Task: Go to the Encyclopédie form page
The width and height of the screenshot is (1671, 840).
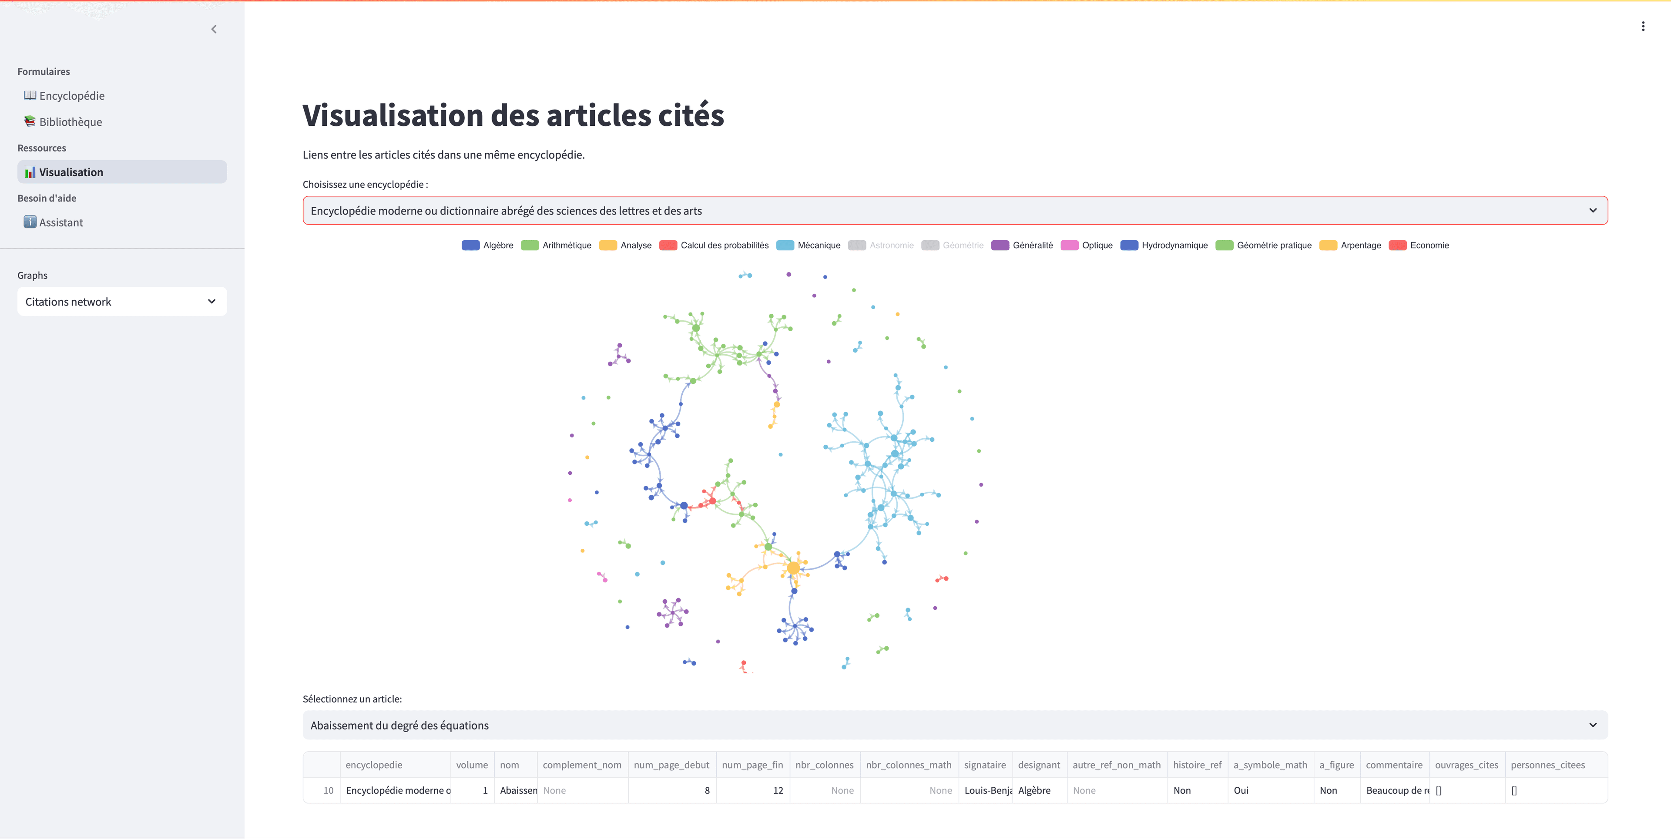Action: (71, 96)
